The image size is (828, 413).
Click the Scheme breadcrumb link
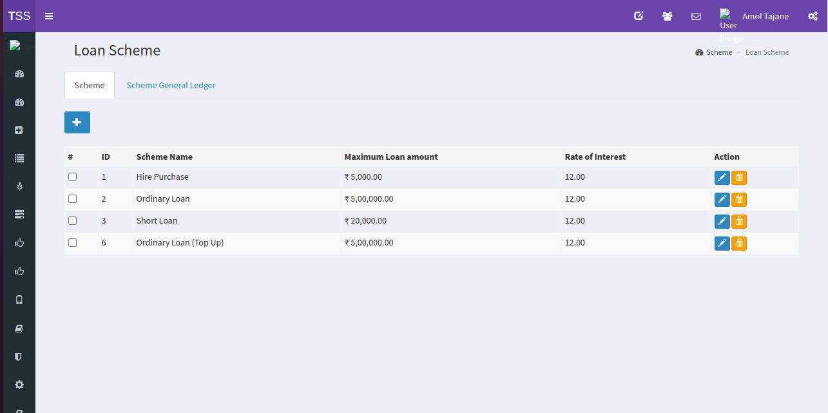click(x=718, y=52)
